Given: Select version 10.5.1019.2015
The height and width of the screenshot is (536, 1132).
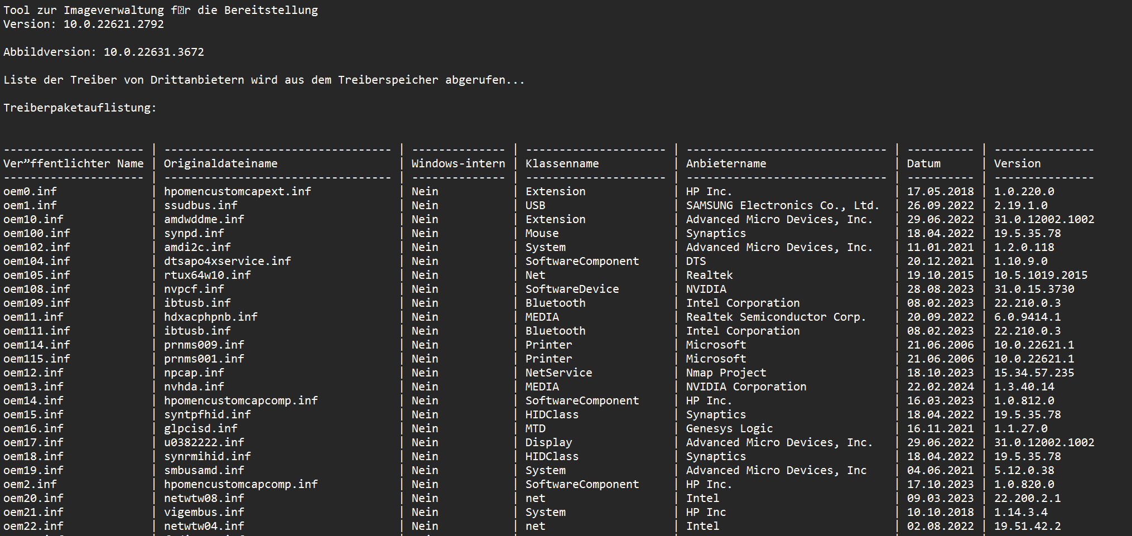Looking at the screenshot, I should (x=1041, y=275).
